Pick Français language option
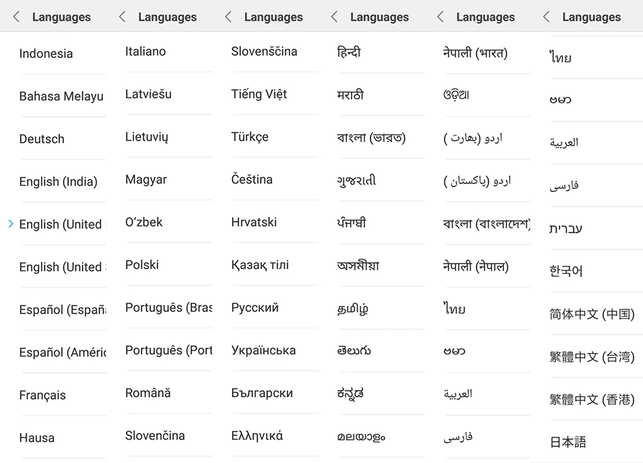The image size is (643, 463). point(42,395)
